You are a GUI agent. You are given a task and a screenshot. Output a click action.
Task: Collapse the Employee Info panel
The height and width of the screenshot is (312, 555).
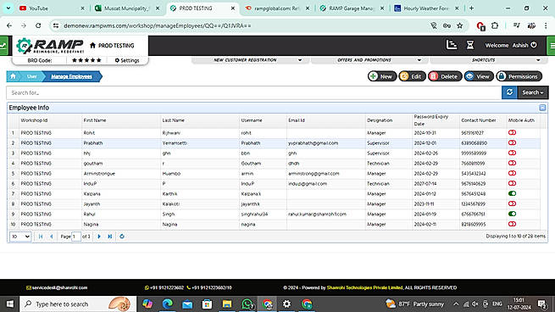542,108
